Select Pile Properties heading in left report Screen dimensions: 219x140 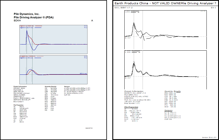19,105
